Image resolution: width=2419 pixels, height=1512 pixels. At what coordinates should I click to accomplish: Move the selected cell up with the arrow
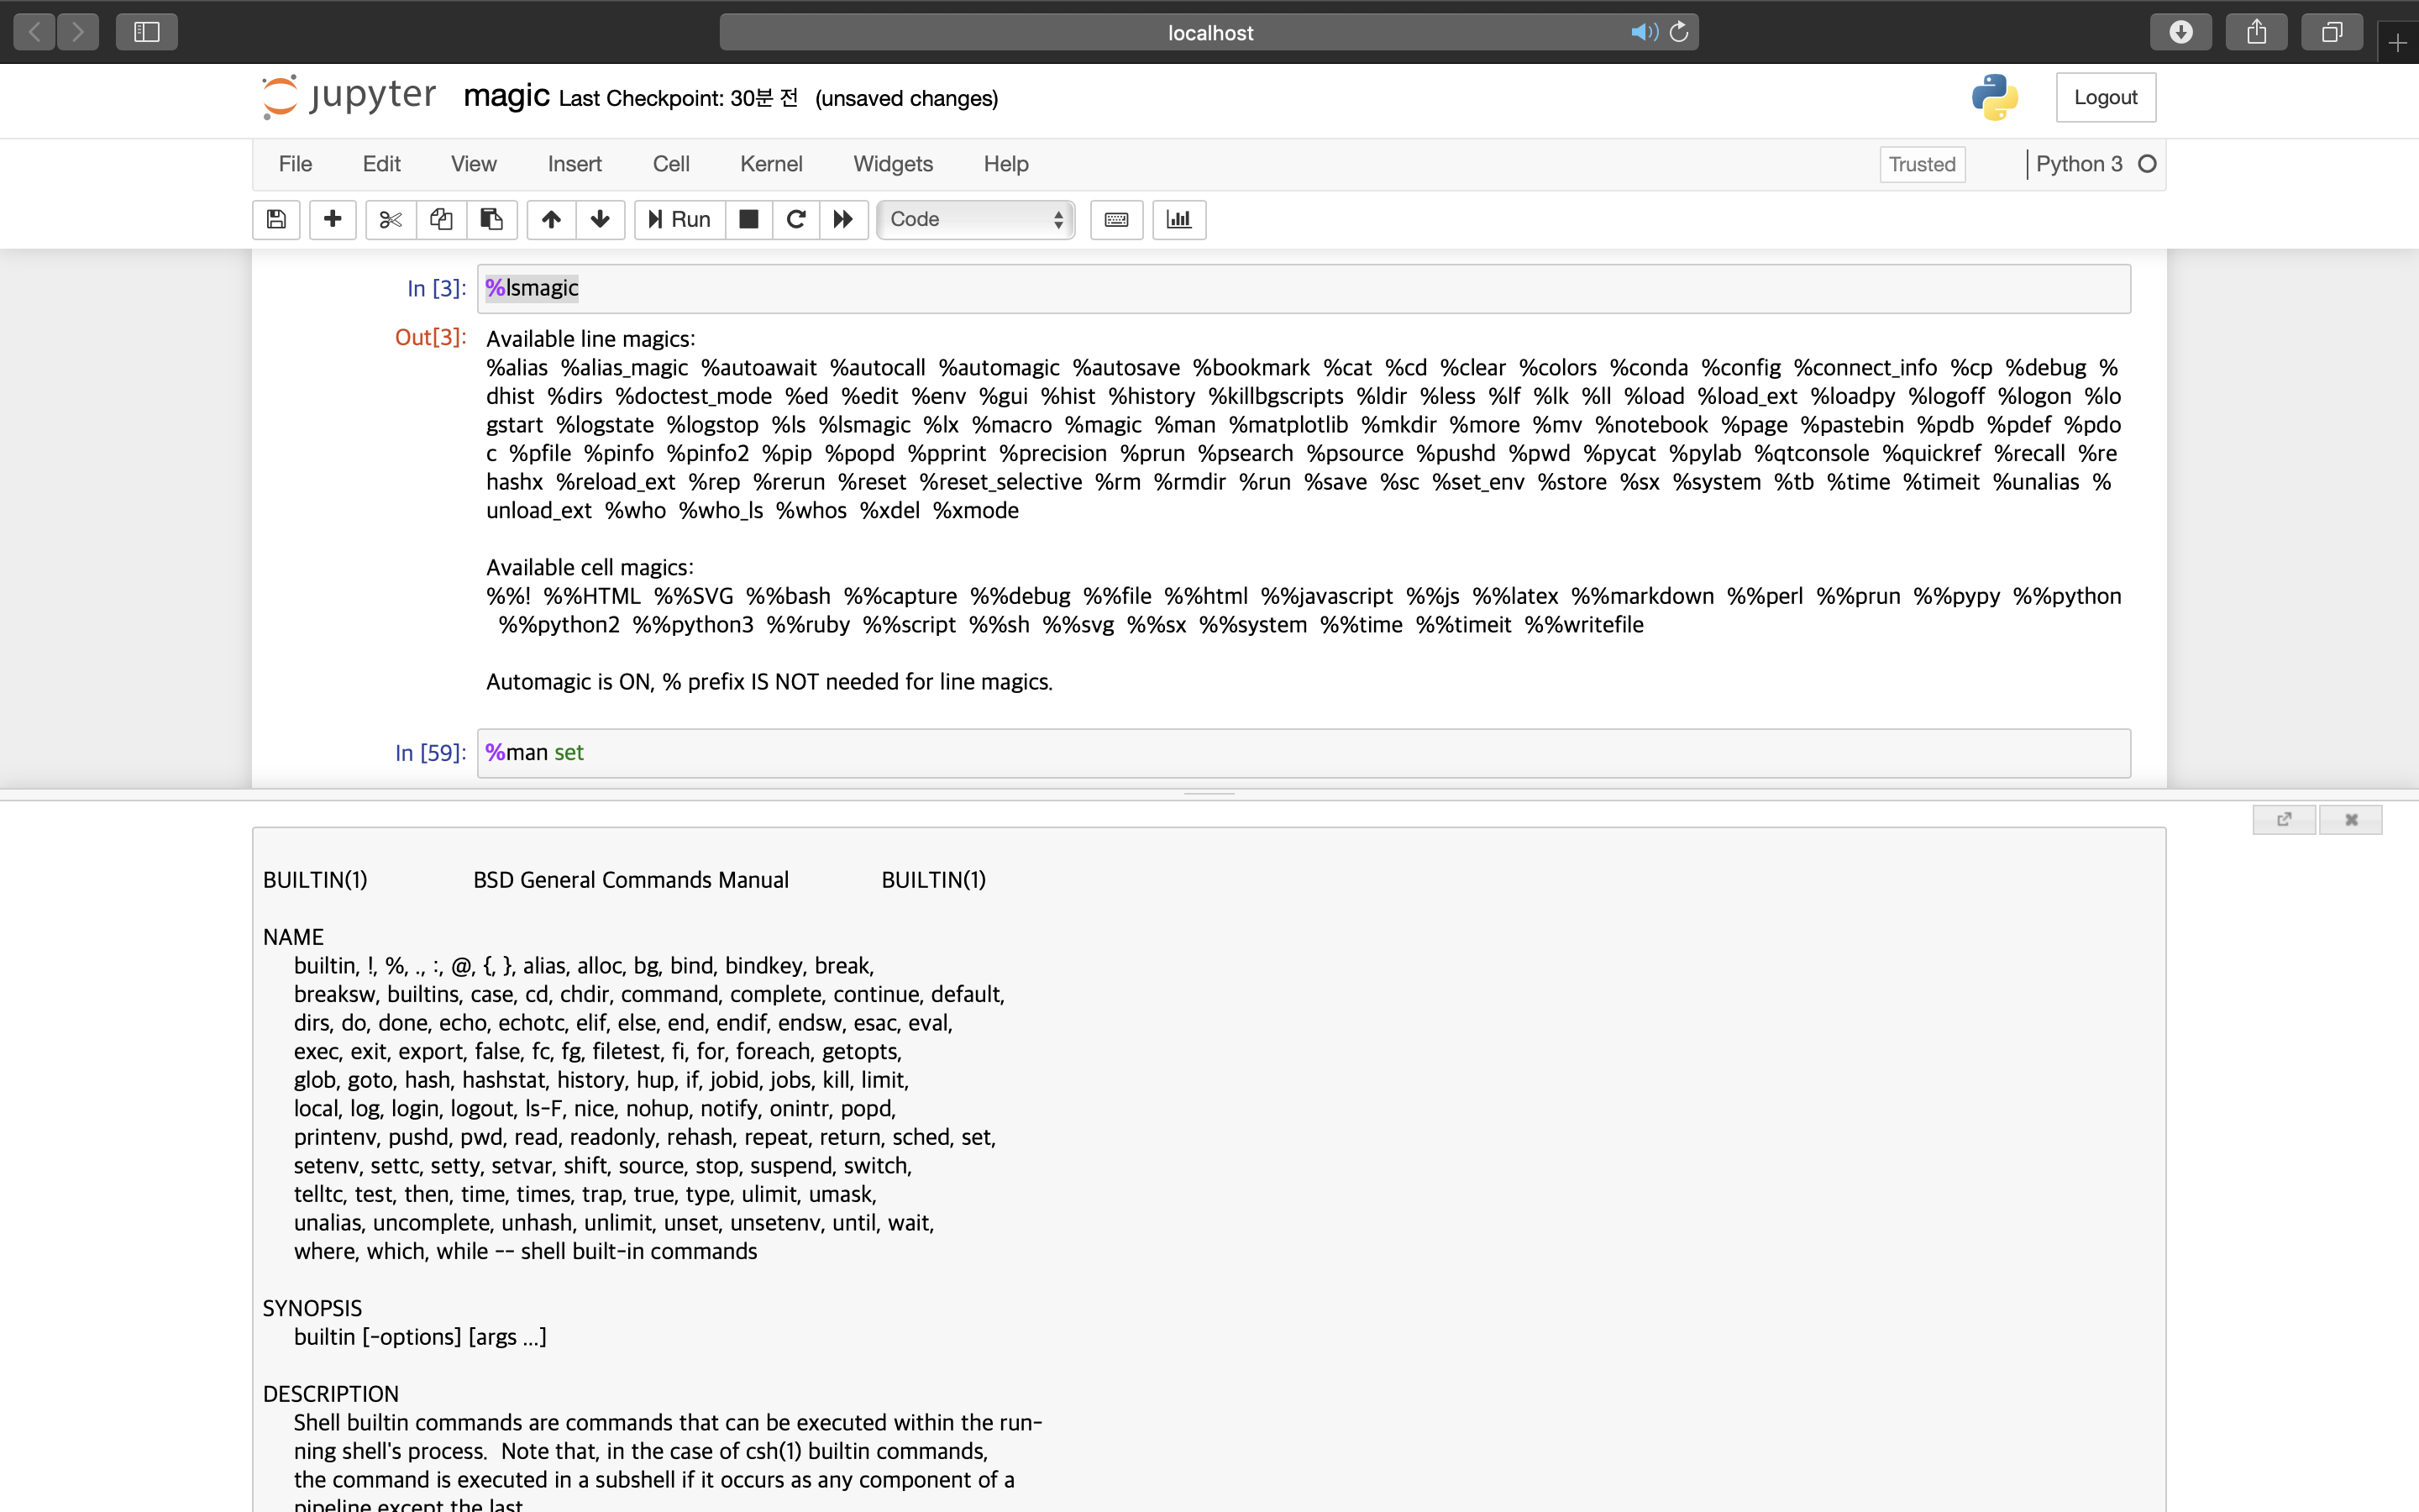[x=551, y=219]
